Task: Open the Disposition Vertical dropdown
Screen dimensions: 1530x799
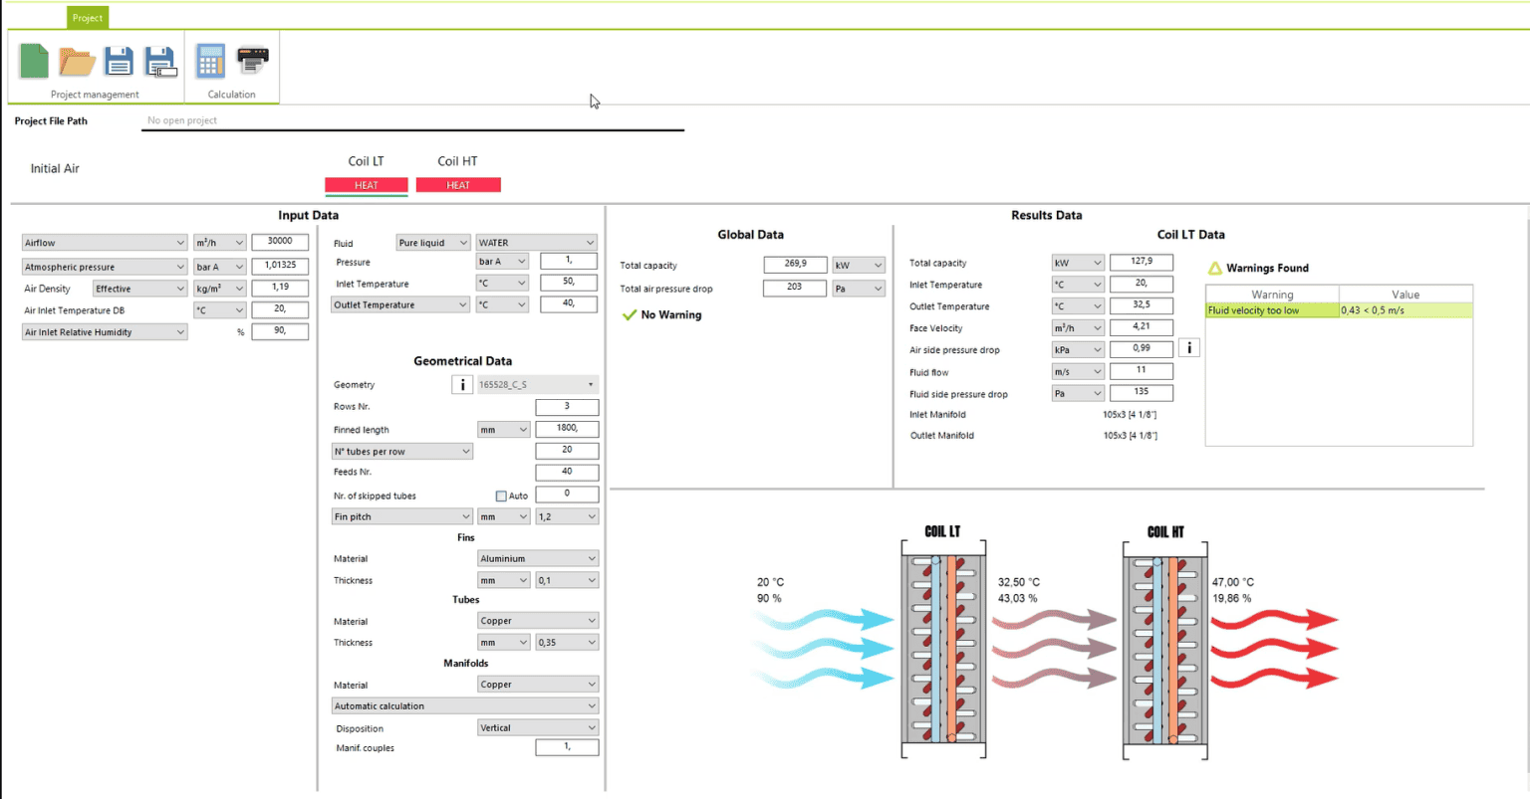Action: pyautogui.click(x=538, y=727)
